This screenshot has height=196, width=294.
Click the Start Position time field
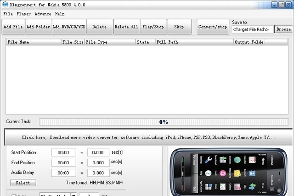(x=64, y=152)
